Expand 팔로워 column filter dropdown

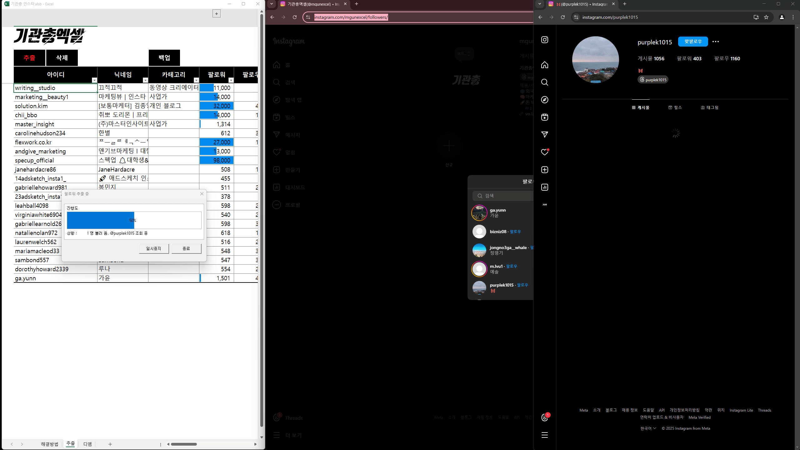[231, 80]
